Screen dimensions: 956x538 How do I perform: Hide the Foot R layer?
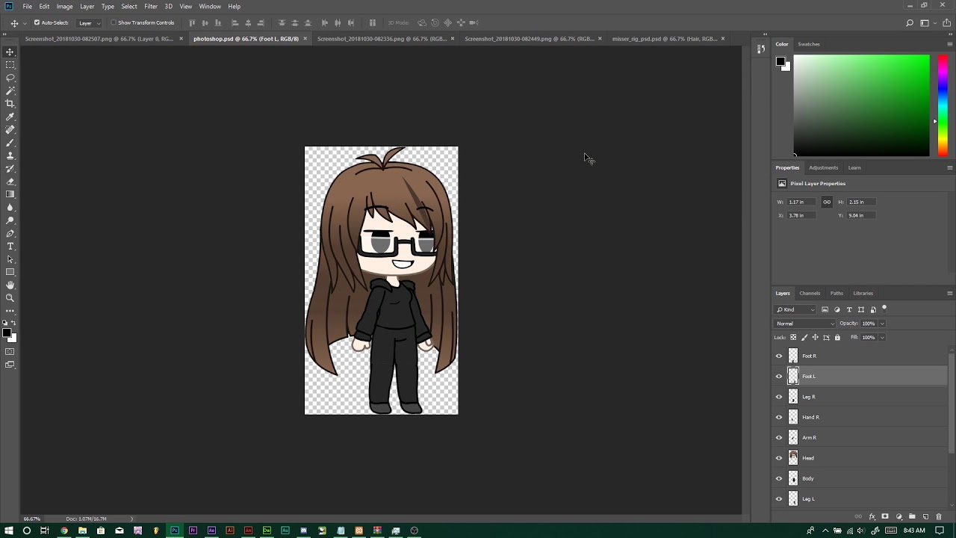[x=779, y=356]
